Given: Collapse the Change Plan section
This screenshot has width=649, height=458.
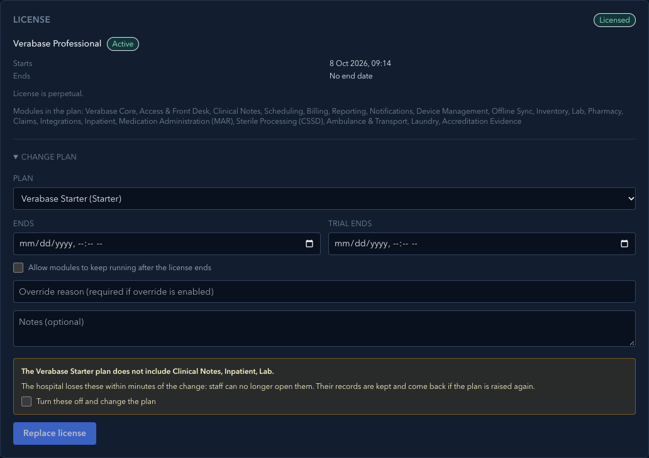Looking at the screenshot, I should pos(45,157).
